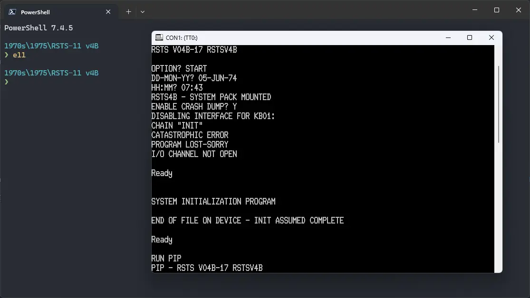Maximize the CON1 terminal window
Screen dimensions: 530x298
pyautogui.click(x=470, y=37)
